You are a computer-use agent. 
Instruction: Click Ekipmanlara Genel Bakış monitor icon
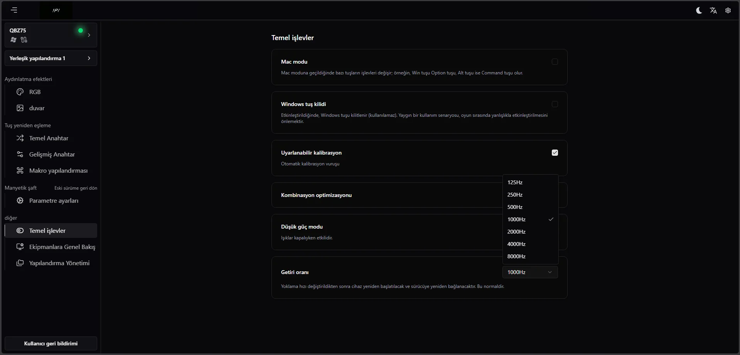[x=20, y=247]
